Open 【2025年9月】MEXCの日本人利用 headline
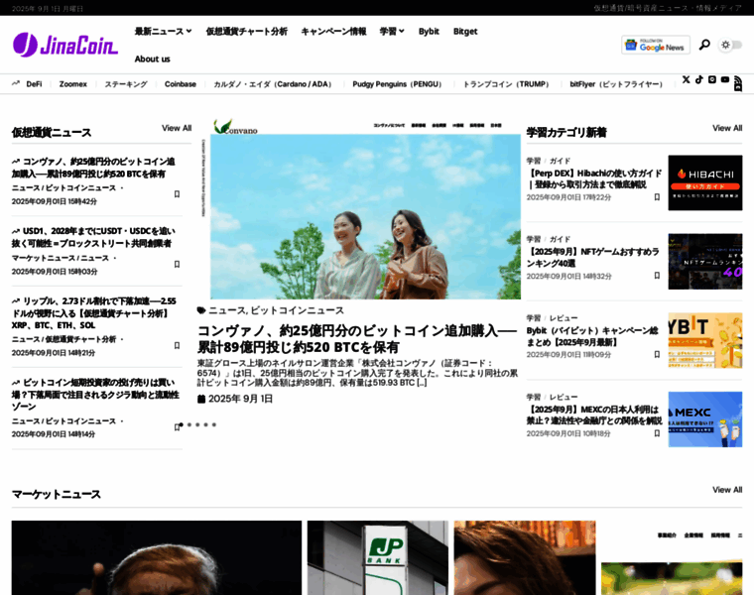 [x=594, y=416]
